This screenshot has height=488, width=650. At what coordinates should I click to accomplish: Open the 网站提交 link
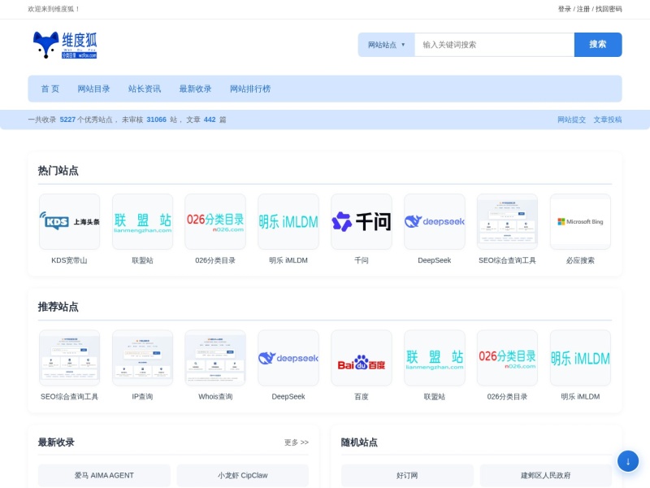pyautogui.click(x=571, y=120)
